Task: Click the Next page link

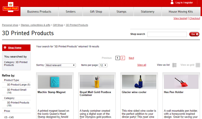Action: point(131,58)
